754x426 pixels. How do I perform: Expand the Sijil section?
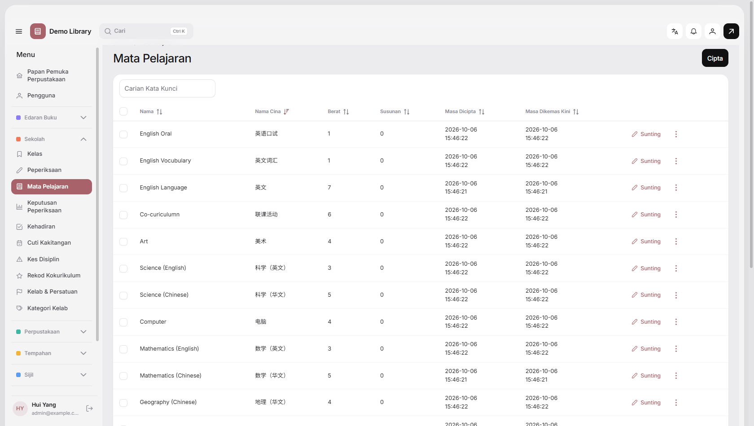[x=52, y=375]
